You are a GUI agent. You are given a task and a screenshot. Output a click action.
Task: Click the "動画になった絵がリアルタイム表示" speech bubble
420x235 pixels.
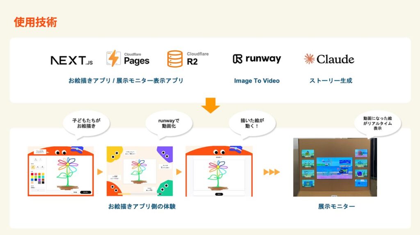(x=377, y=123)
